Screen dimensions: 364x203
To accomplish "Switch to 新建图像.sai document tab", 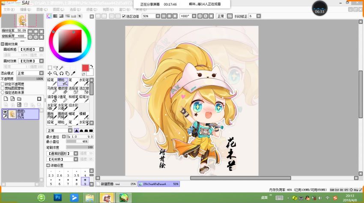I will point(116,184).
